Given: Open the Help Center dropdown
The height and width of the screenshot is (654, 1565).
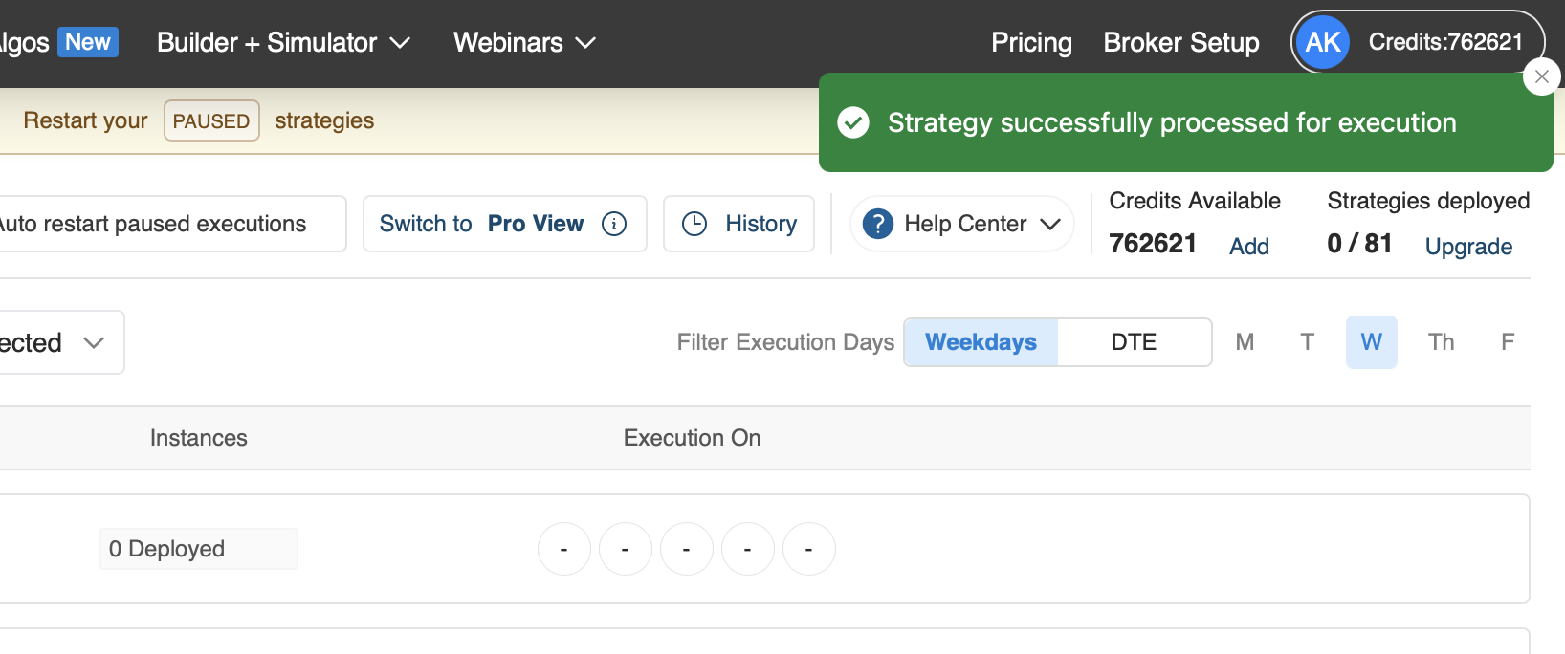Looking at the screenshot, I should (x=962, y=224).
